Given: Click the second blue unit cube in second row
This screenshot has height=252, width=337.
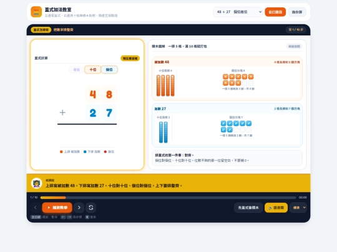Looking at the screenshot, I should tap(230, 129).
